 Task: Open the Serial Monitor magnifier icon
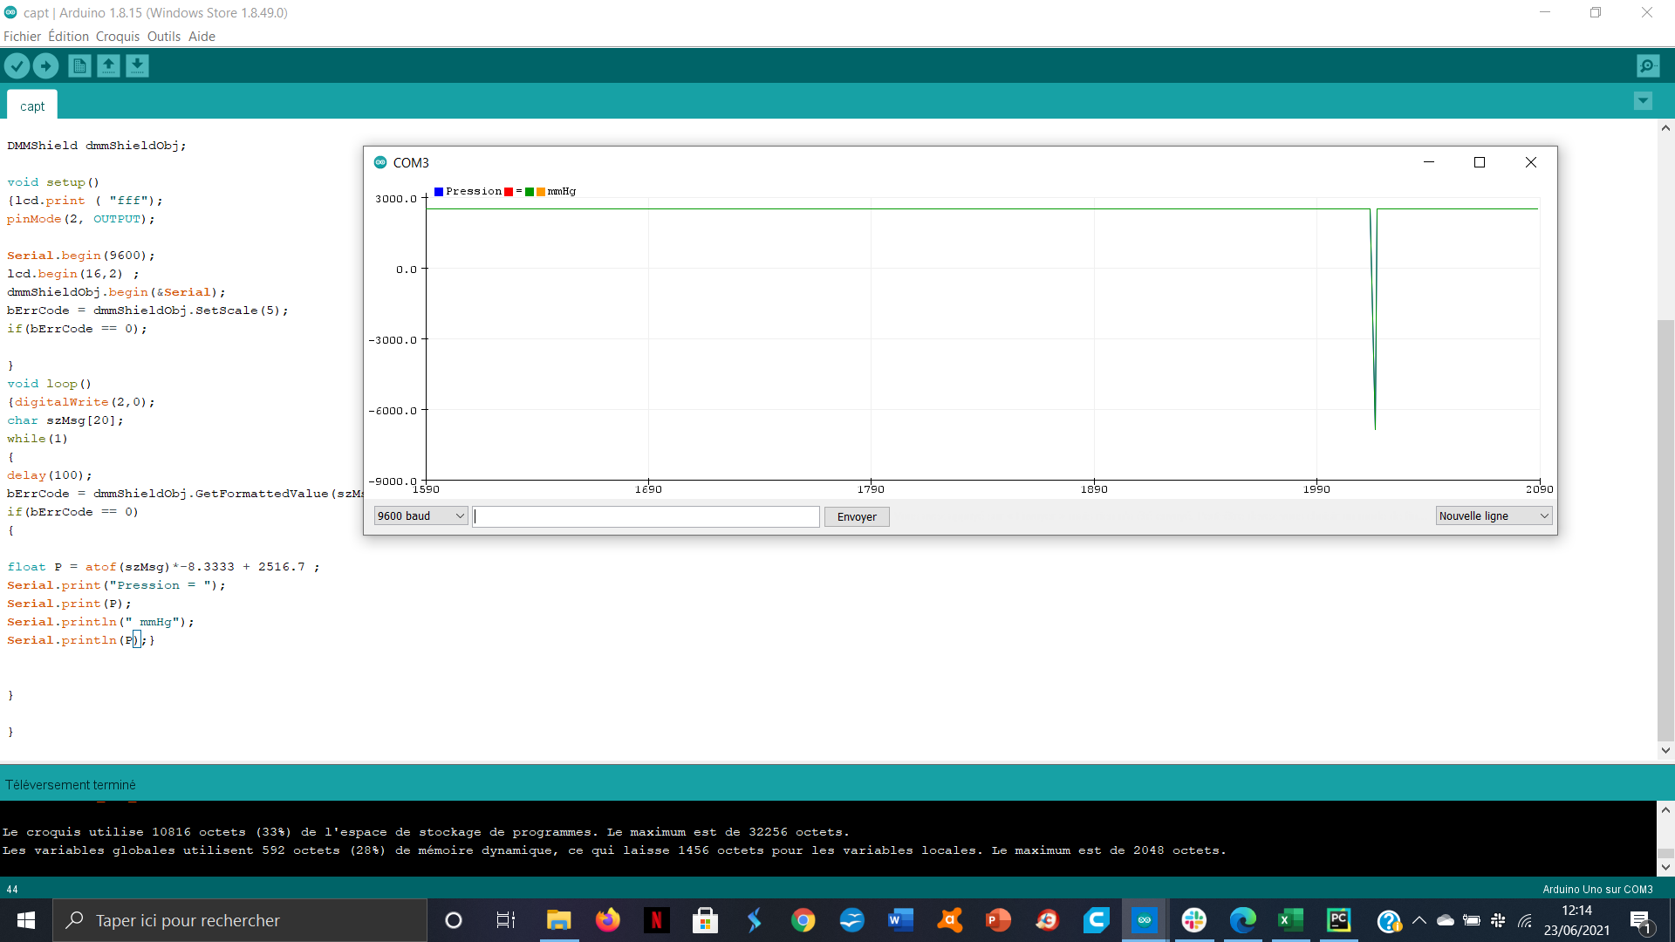point(1648,65)
